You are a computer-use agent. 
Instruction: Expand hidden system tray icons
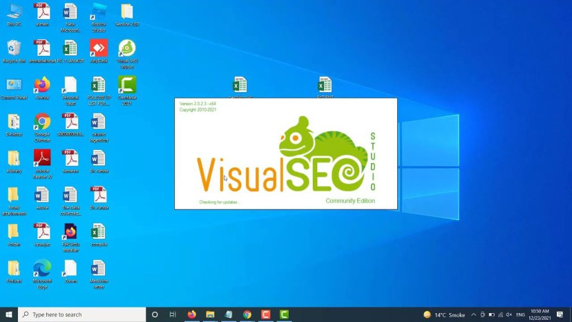pyautogui.click(x=474, y=314)
